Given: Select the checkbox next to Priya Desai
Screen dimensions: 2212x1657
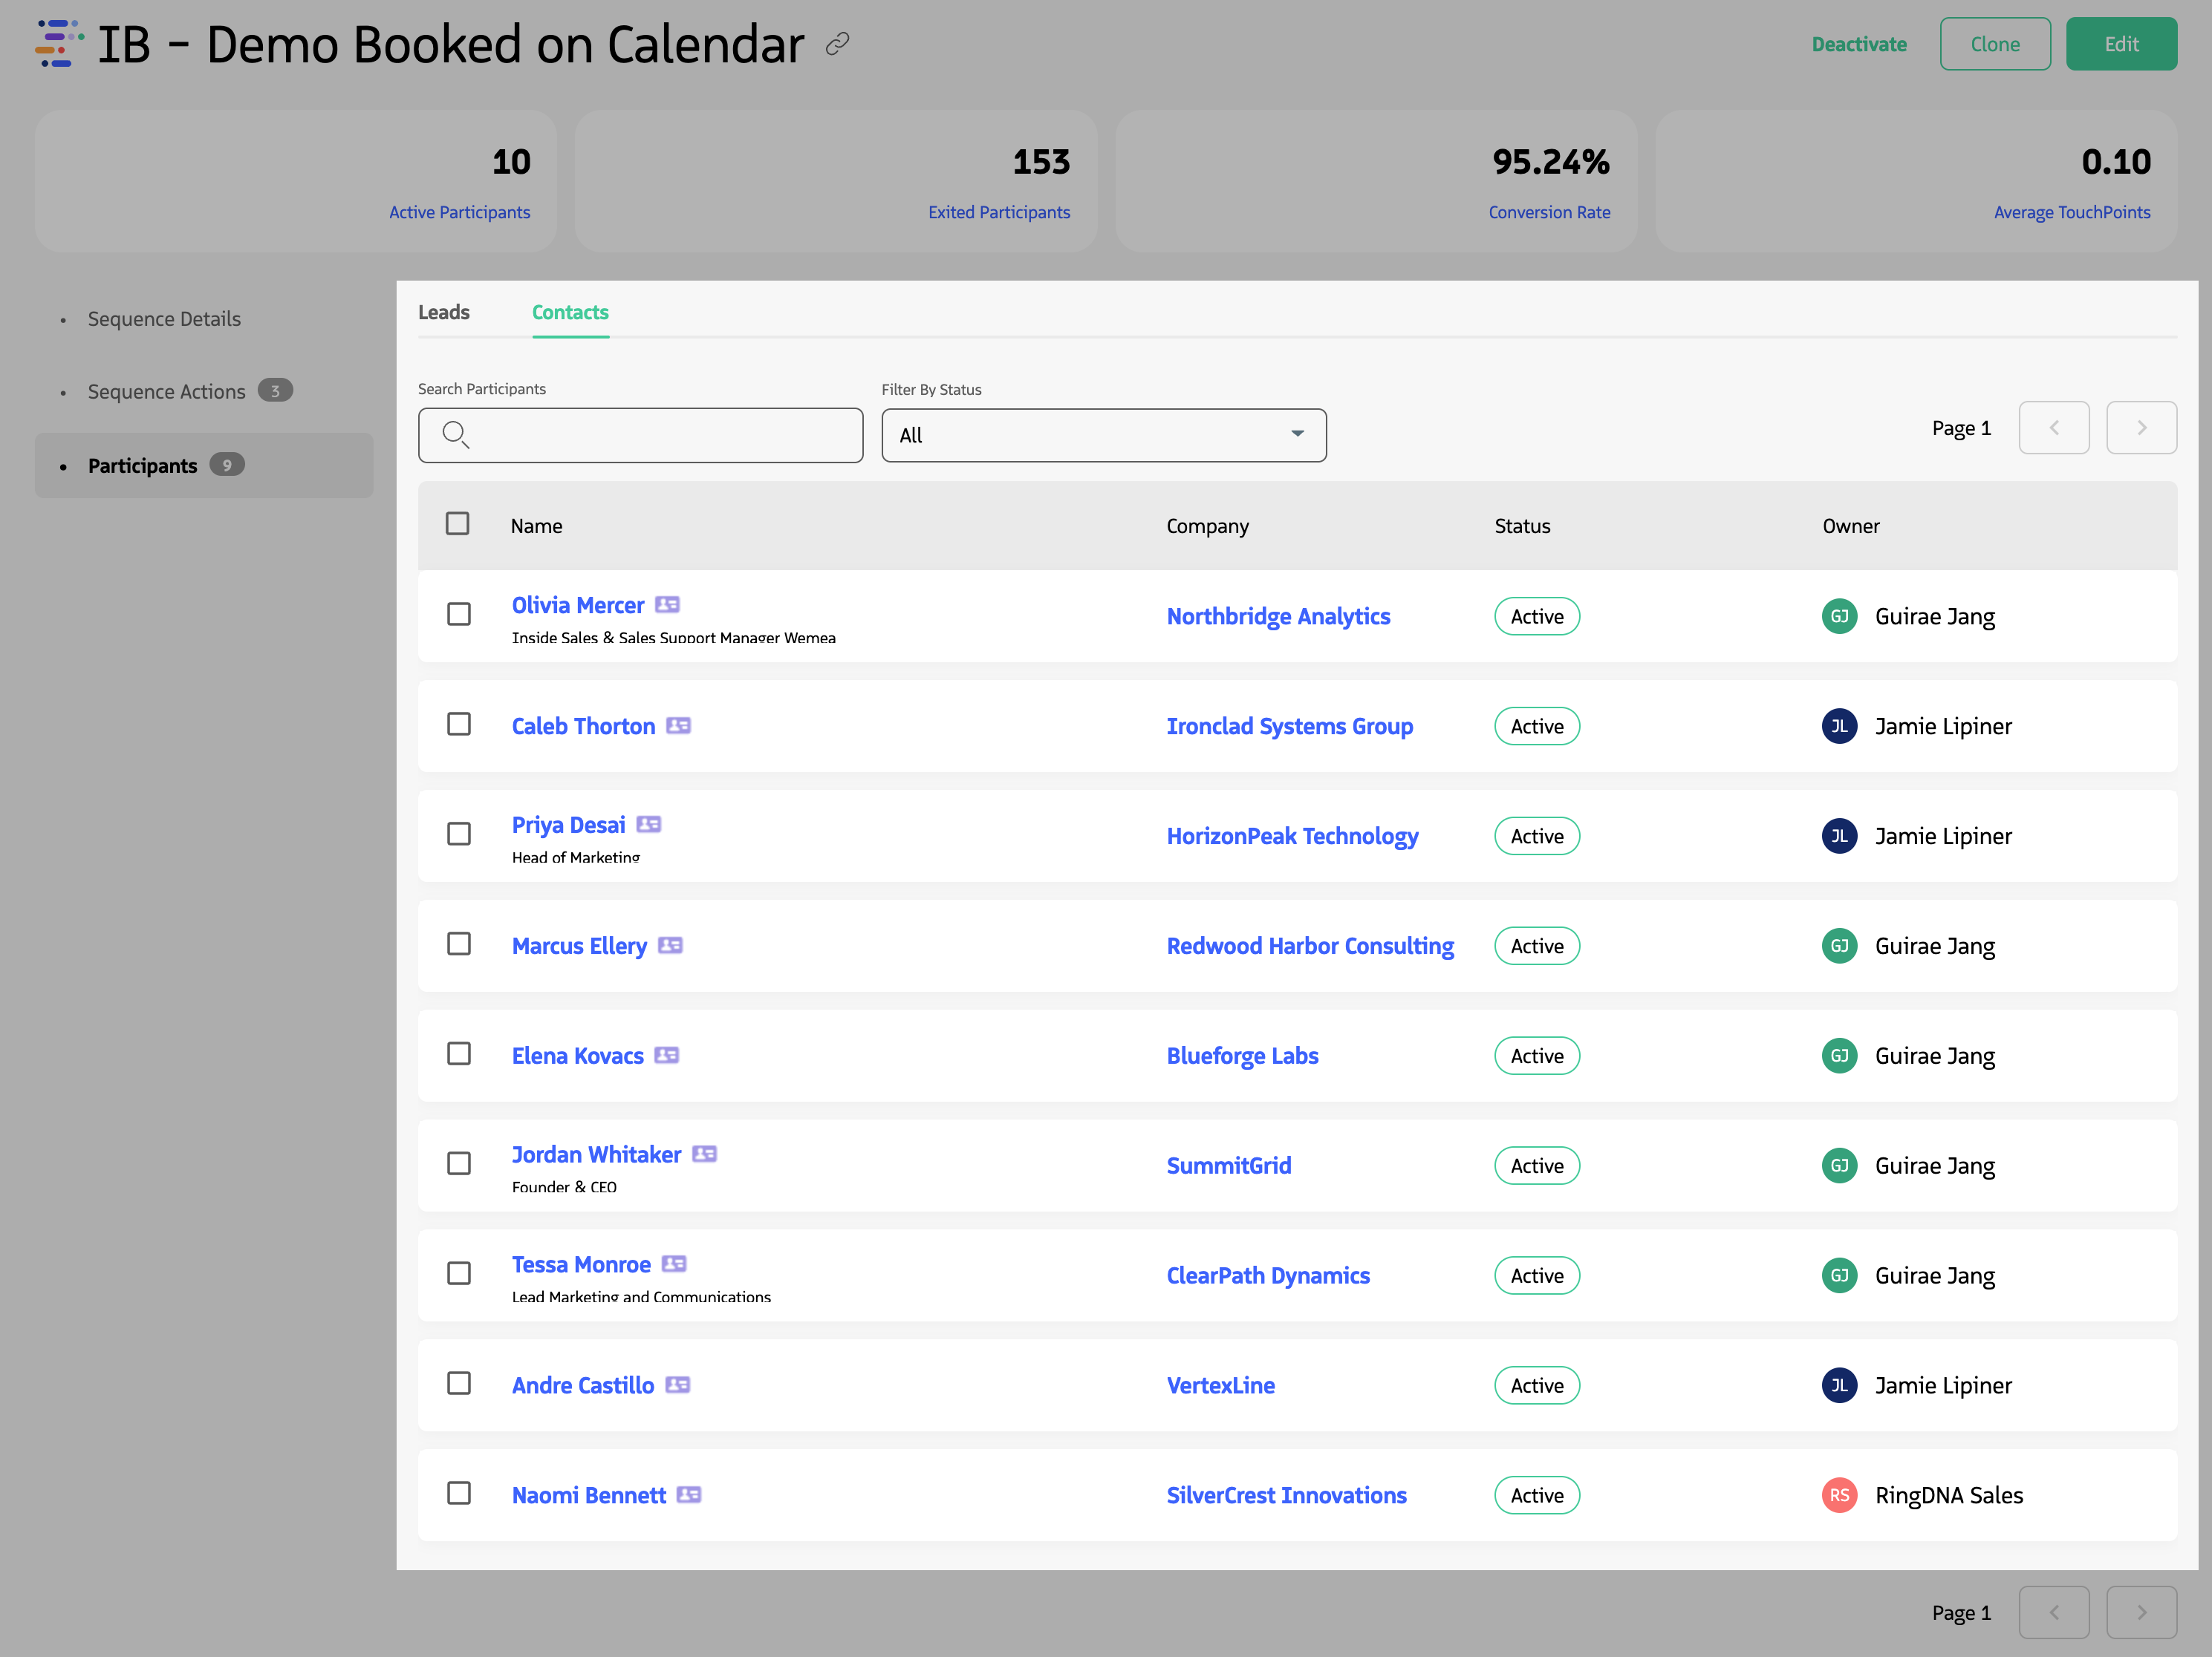Looking at the screenshot, I should [x=459, y=834].
